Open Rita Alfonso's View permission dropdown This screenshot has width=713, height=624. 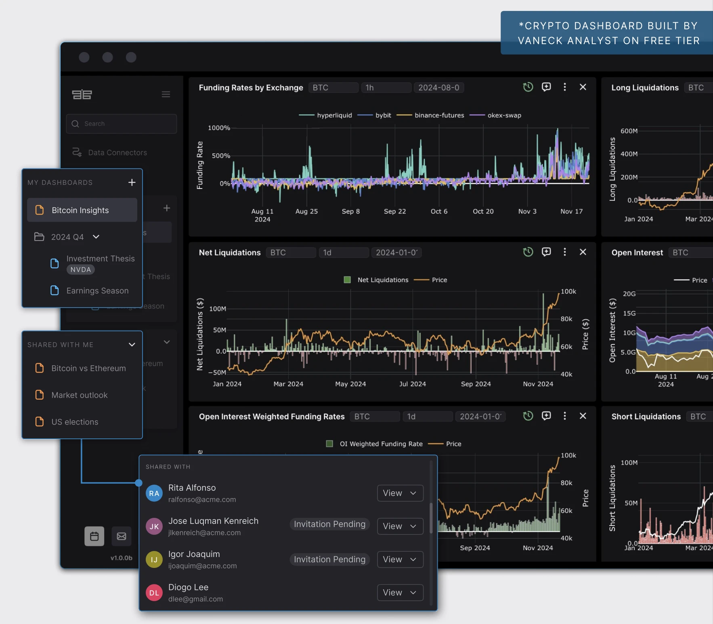(400, 493)
